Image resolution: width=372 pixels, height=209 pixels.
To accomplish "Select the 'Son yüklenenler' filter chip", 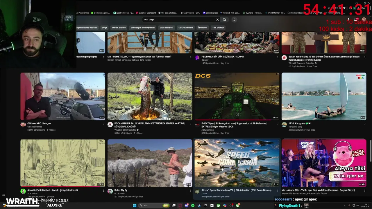I will [186, 28].
